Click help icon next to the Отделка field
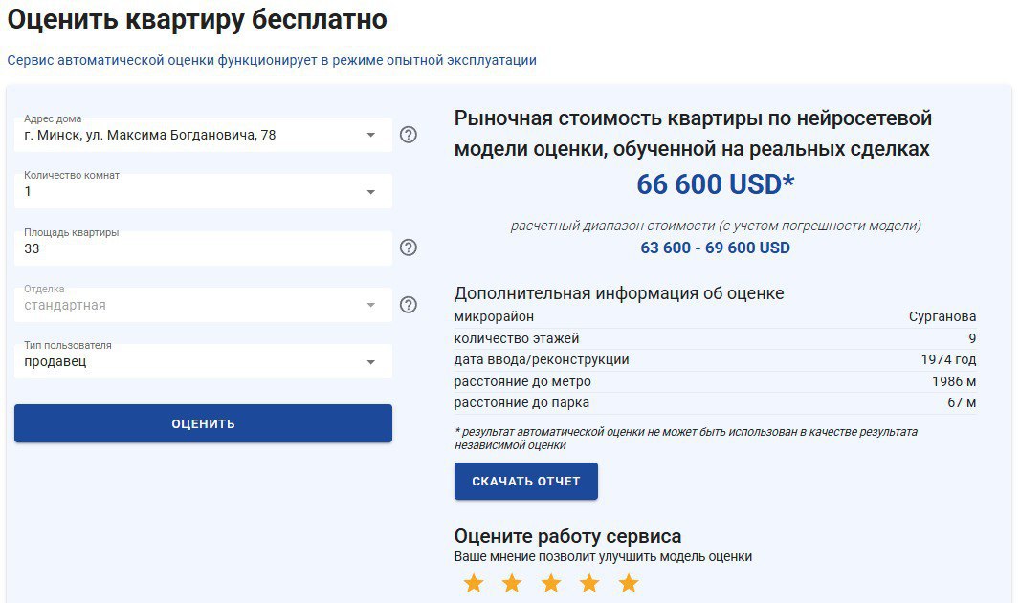 click(409, 304)
